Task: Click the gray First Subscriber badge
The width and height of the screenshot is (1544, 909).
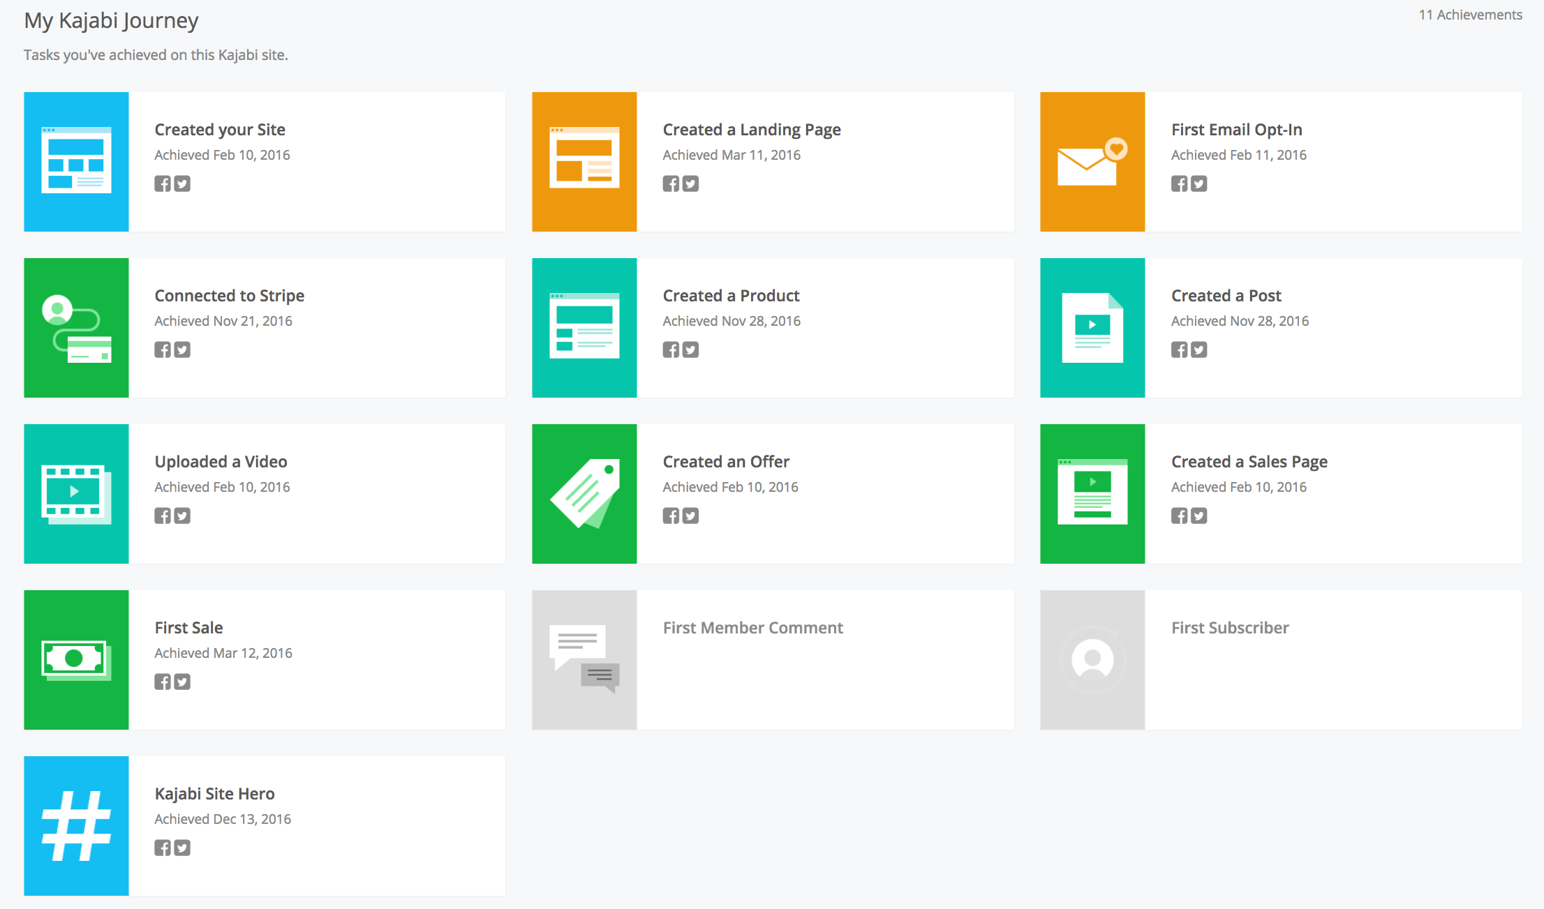Action: click(x=1092, y=660)
